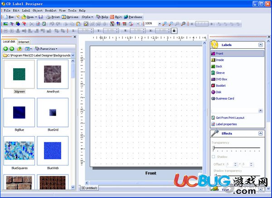Click the Help toolbar button
Viewport: 272px width, 198px height.
click(102, 17)
